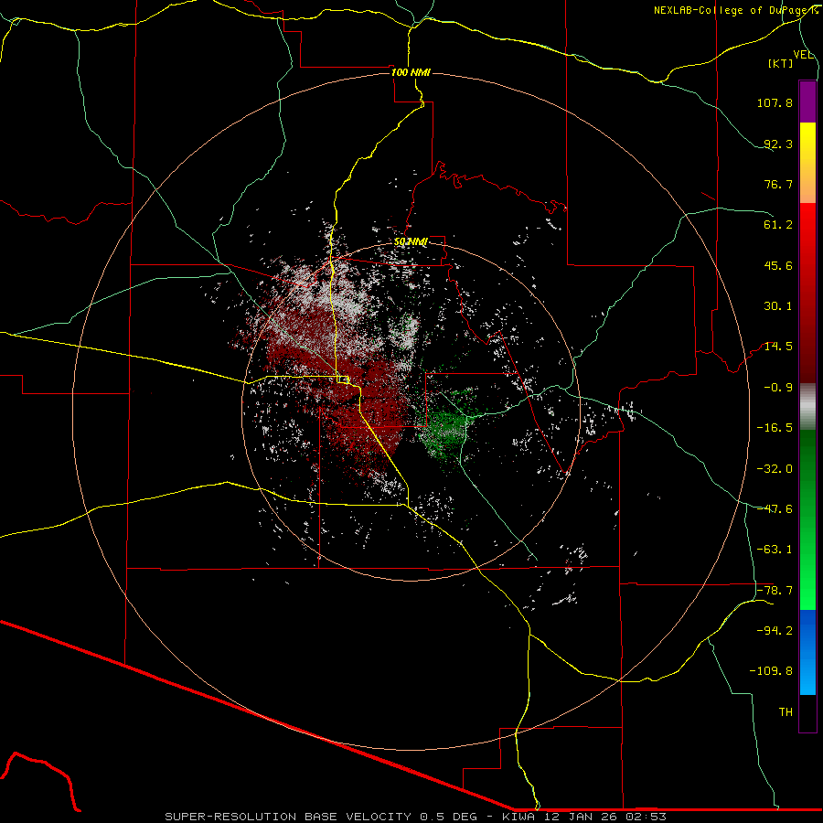Click the -63.1 velocity scale value
Viewport: 823px width, 823px height.
(775, 550)
